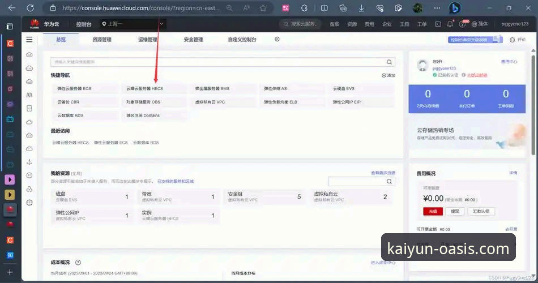The height and width of the screenshot is (283, 538).
Task: Switch to the 总览 tab
Action: tap(61, 40)
